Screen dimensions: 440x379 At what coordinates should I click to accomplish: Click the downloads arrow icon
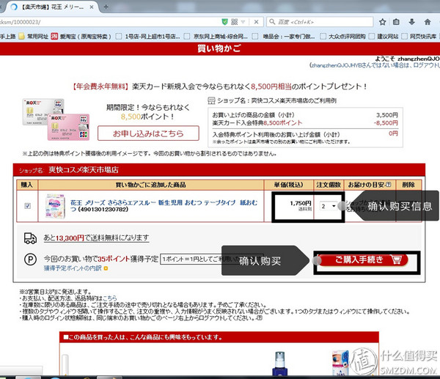pyautogui.click(x=411, y=22)
